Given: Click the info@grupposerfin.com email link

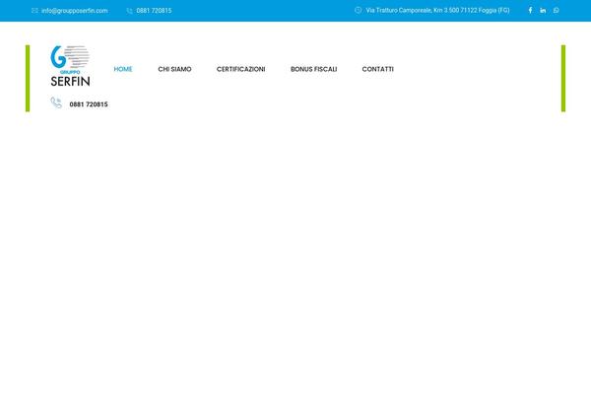Looking at the screenshot, I should coord(75,11).
